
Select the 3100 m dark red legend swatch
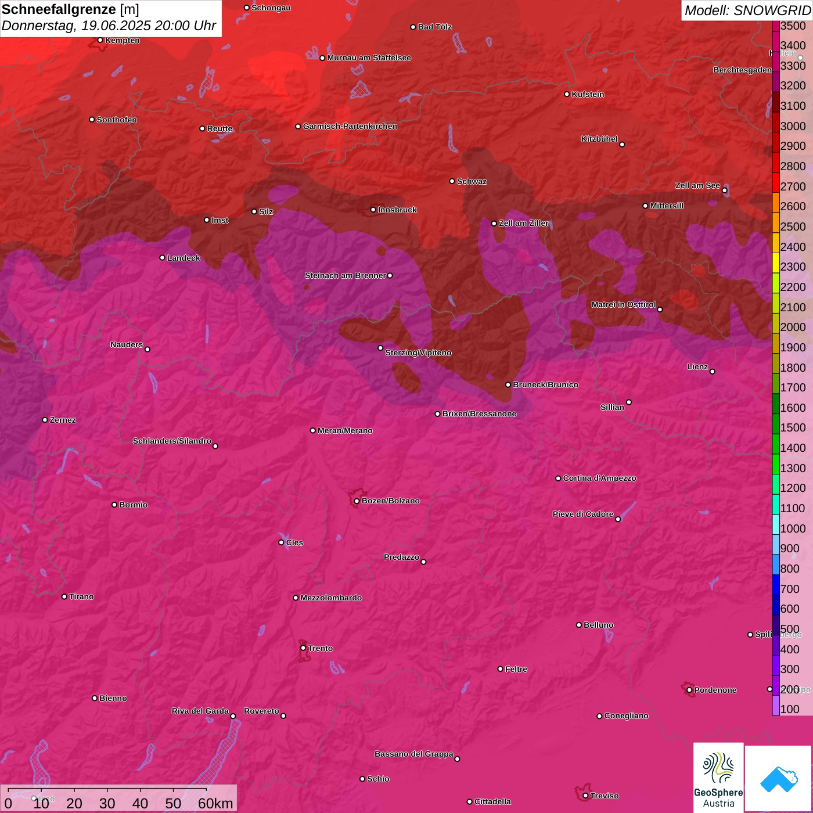point(776,102)
